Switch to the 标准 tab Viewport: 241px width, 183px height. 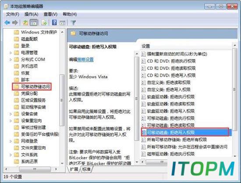86,169
